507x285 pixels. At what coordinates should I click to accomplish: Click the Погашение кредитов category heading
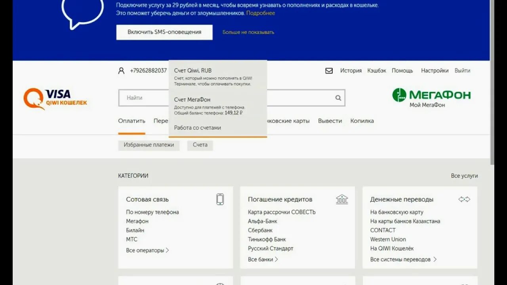(280, 199)
